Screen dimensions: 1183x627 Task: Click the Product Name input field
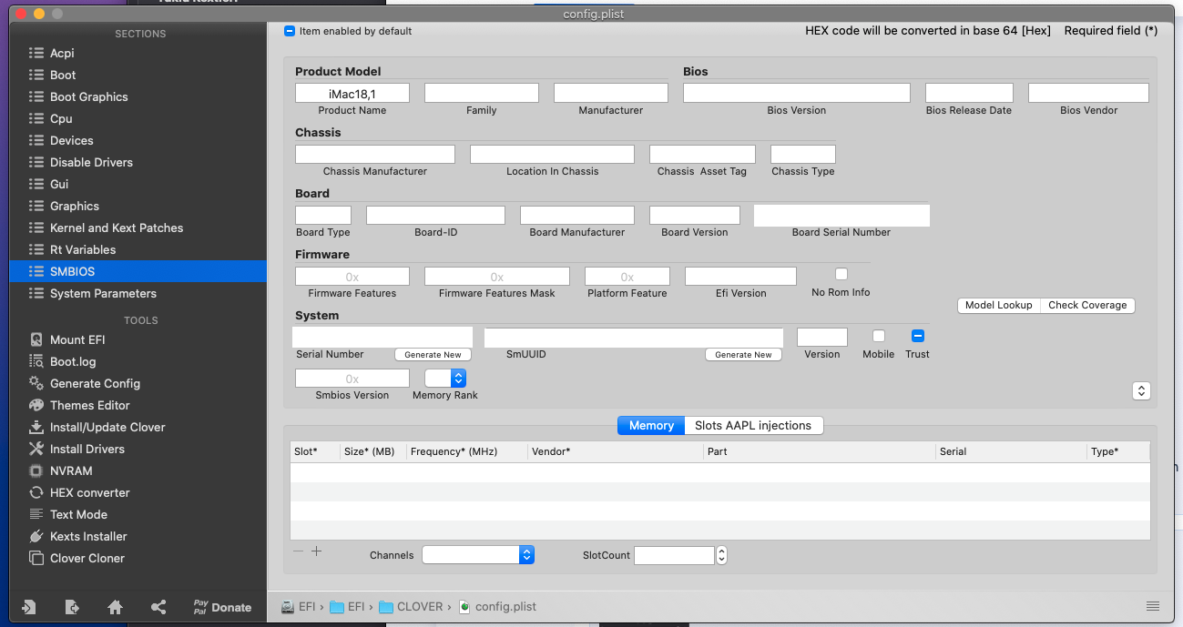[352, 93]
